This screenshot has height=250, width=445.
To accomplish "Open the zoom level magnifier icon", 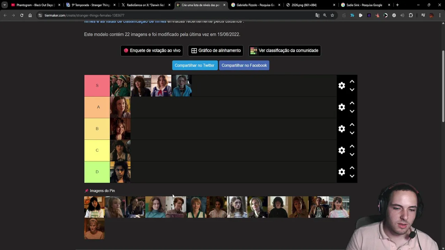I will pos(325,15).
